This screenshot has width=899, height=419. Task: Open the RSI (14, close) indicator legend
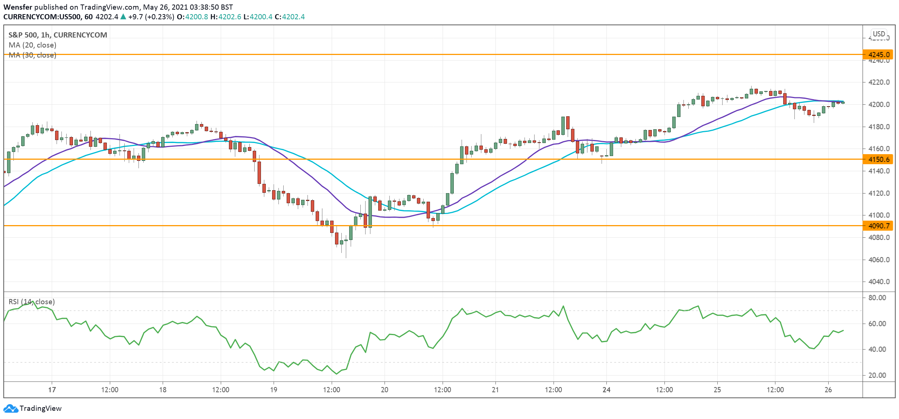(x=32, y=302)
